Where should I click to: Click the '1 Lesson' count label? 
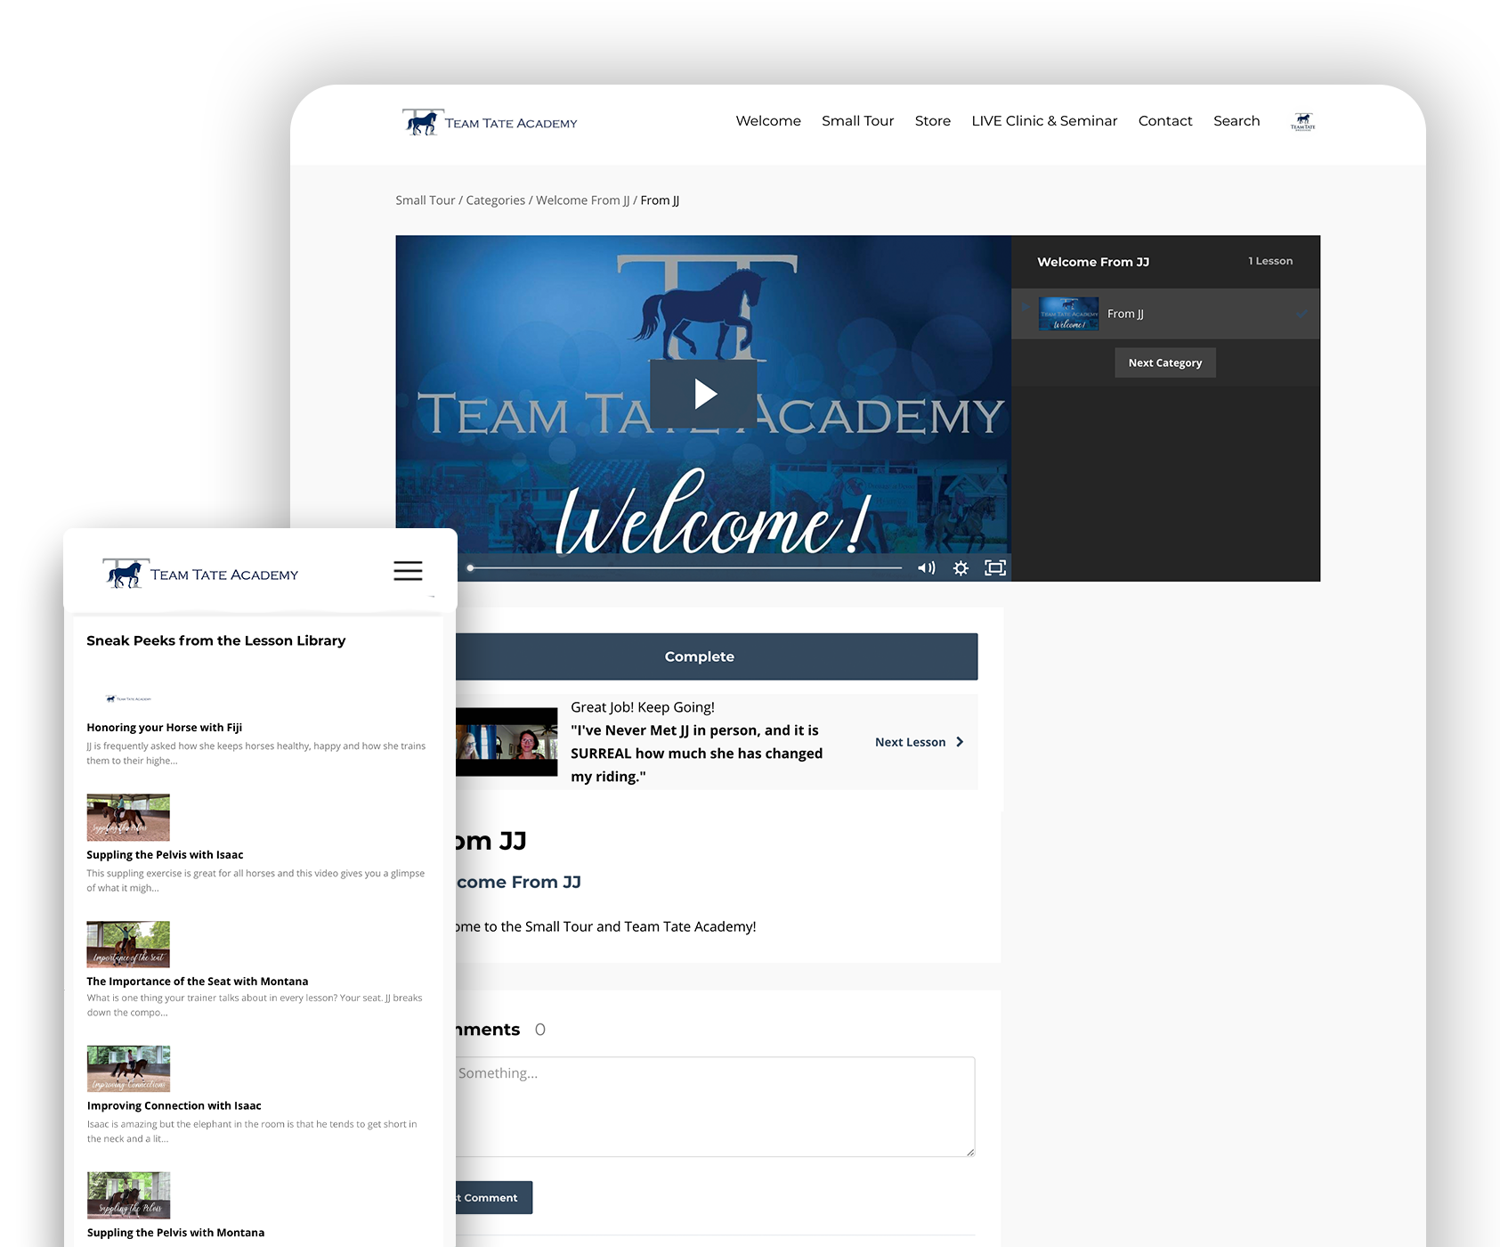pyautogui.click(x=1270, y=261)
